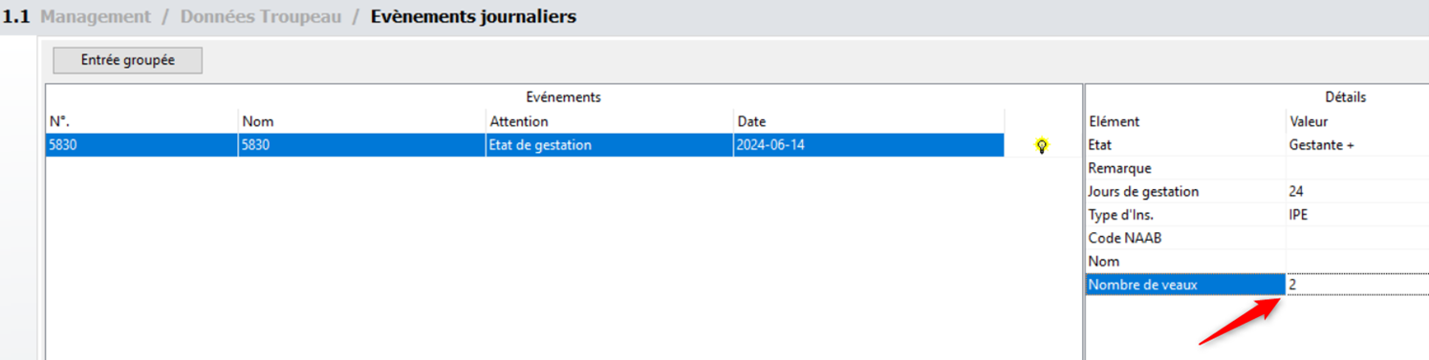Open the Management breadcrumb link
1429x360 pixels.
(x=95, y=17)
